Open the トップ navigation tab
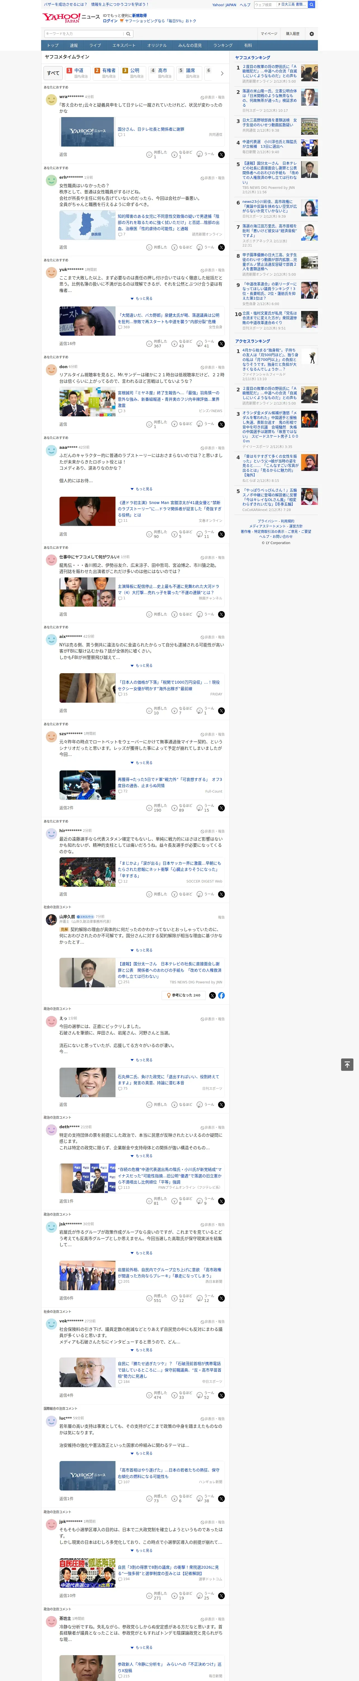Image resolution: width=359 pixels, height=1681 pixels. tap(53, 46)
